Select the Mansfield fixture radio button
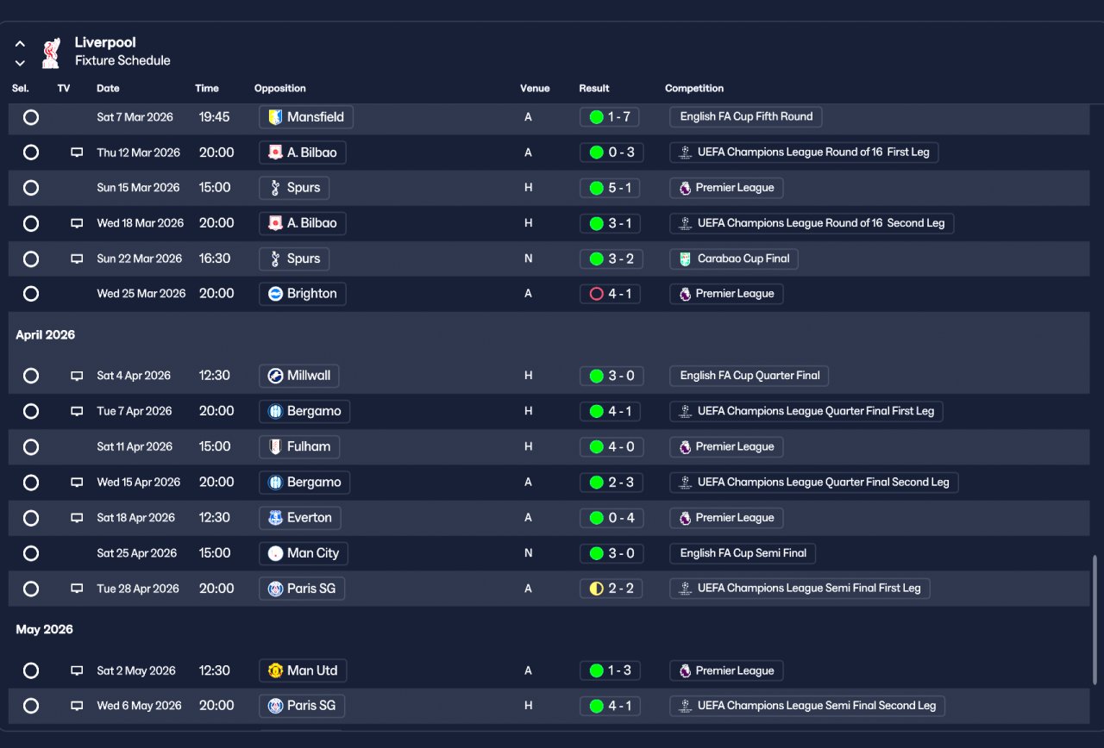Screen dimensions: 1104x748 (31, 117)
